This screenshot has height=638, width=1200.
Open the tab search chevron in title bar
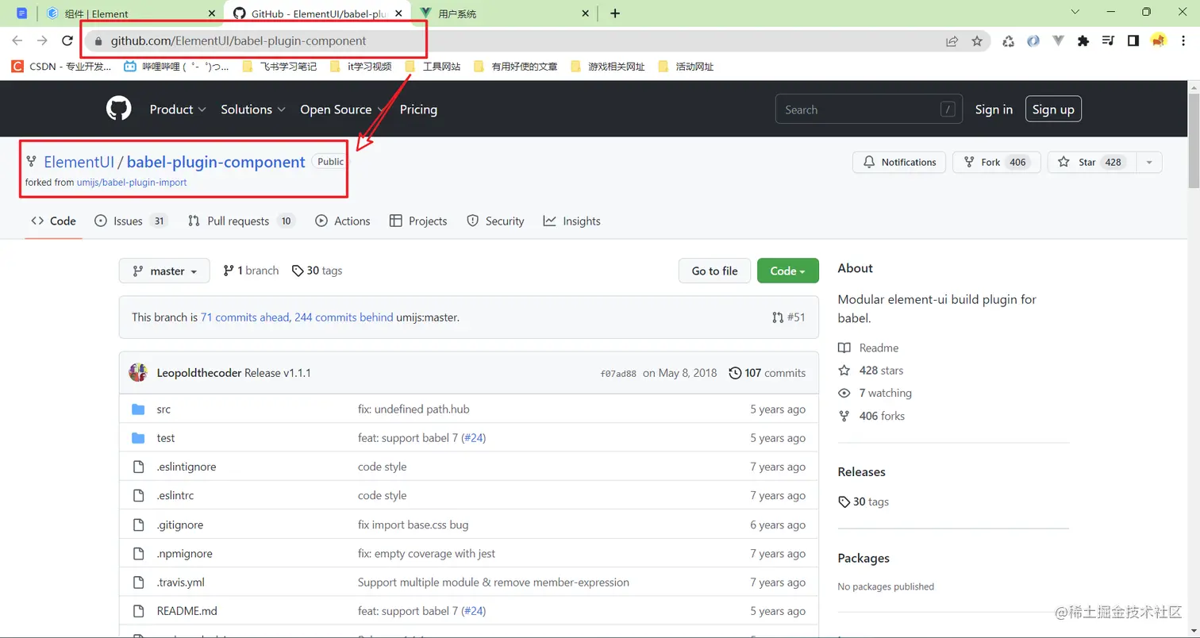[x=1076, y=13]
